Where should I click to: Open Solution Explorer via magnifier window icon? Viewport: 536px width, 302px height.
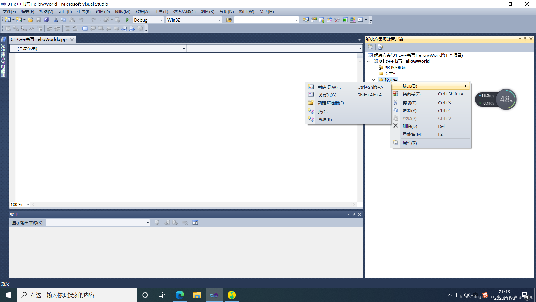(306, 20)
